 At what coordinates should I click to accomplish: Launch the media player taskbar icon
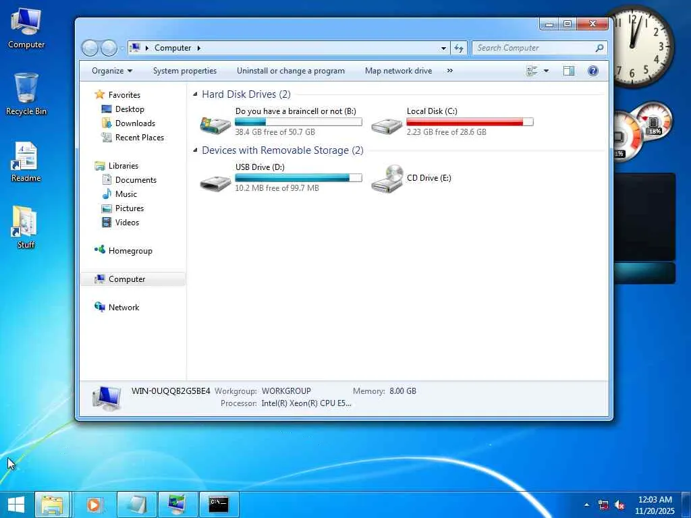94,505
